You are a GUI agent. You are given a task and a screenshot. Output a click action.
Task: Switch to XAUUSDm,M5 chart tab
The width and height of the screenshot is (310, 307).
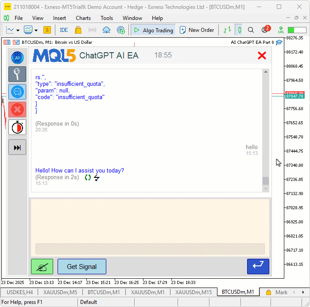tap(60, 292)
